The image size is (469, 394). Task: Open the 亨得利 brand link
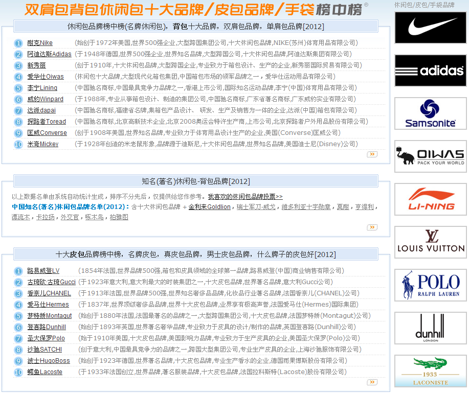coord(364,207)
